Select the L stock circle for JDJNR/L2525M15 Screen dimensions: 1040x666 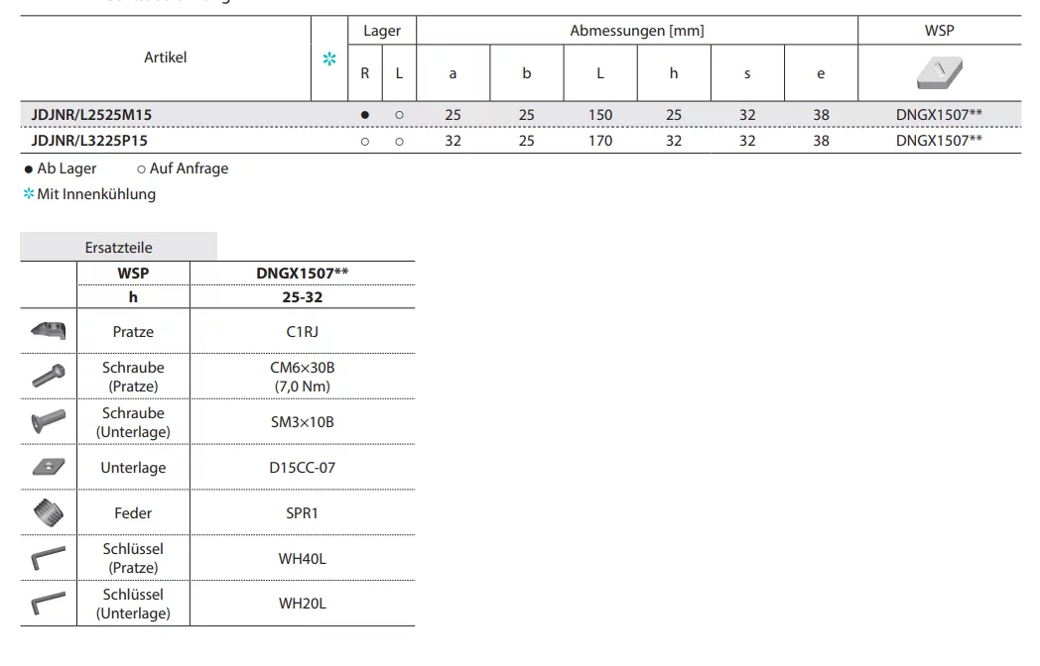tap(399, 115)
